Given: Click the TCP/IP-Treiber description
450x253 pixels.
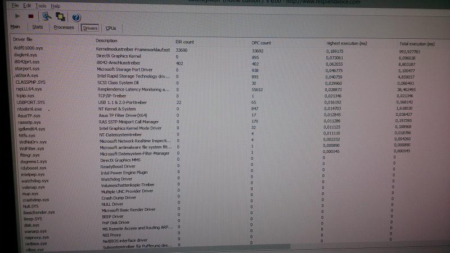Looking at the screenshot, I should coord(112,96).
